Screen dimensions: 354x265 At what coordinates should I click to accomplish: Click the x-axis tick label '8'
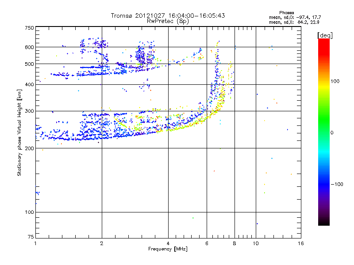pos(235,243)
